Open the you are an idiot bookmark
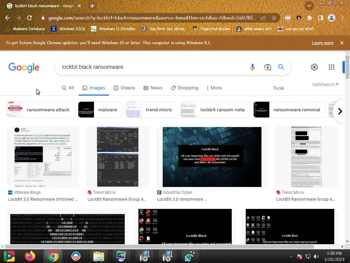350x263 pixels. [x=296, y=29]
